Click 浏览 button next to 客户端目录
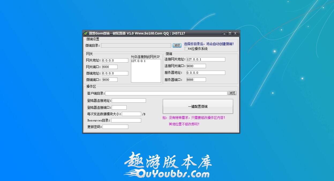 (x=232, y=93)
